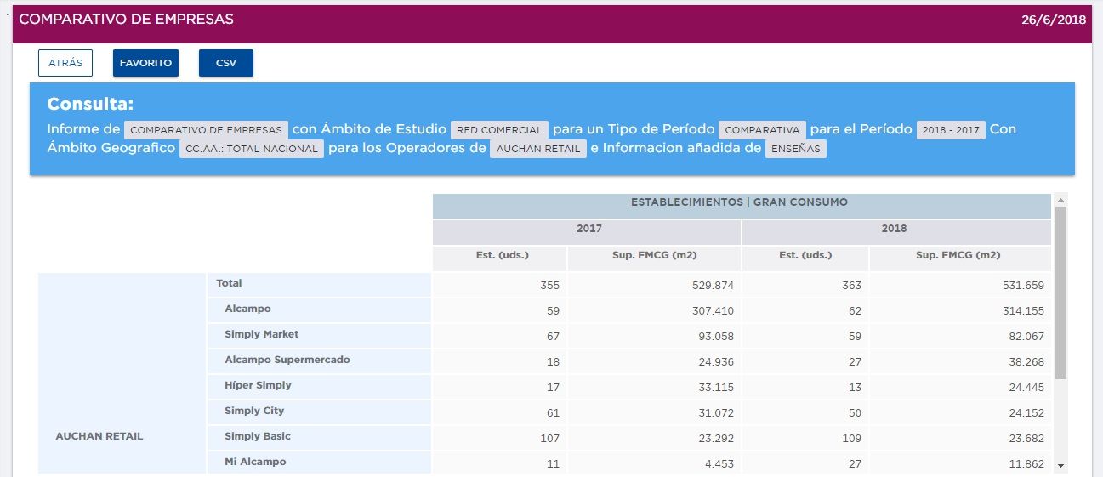Click the COMPARATIVO DE EMPRESAS page title

click(126, 19)
